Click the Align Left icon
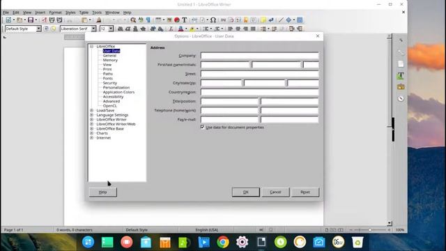Viewport: 446px width, 251px height. [x=231, y=29]
